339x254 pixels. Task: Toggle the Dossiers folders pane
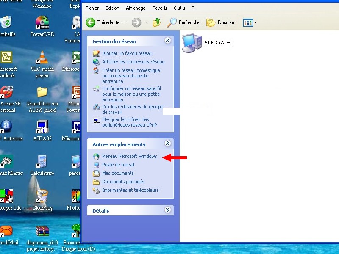[x=221, y=22]
